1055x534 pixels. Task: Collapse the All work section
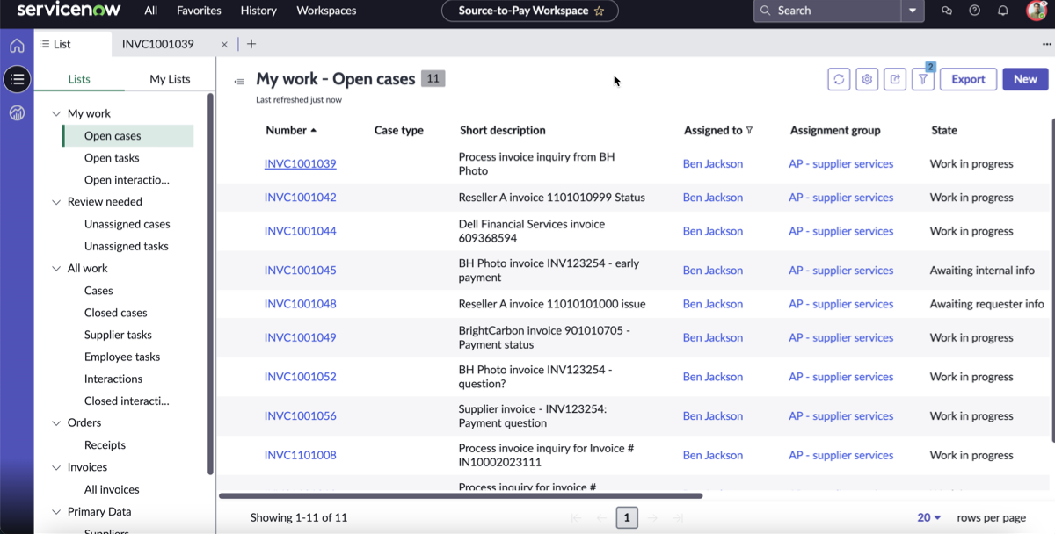point(56,269)
